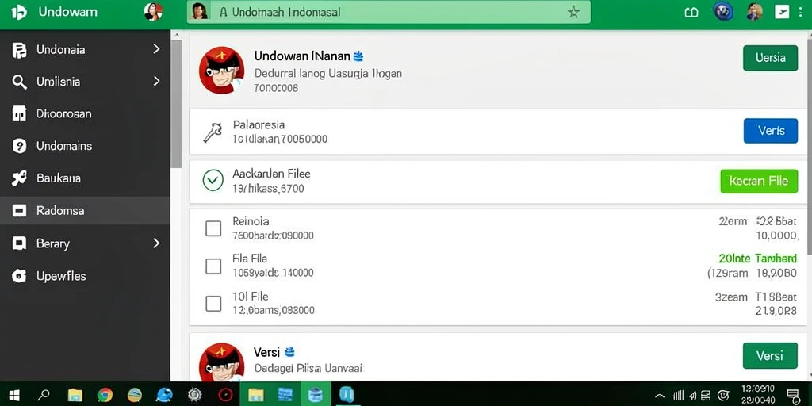Screen dimensions: 812x406
Task: Click the text 7600bardz:090000
Action: (274, 236)
